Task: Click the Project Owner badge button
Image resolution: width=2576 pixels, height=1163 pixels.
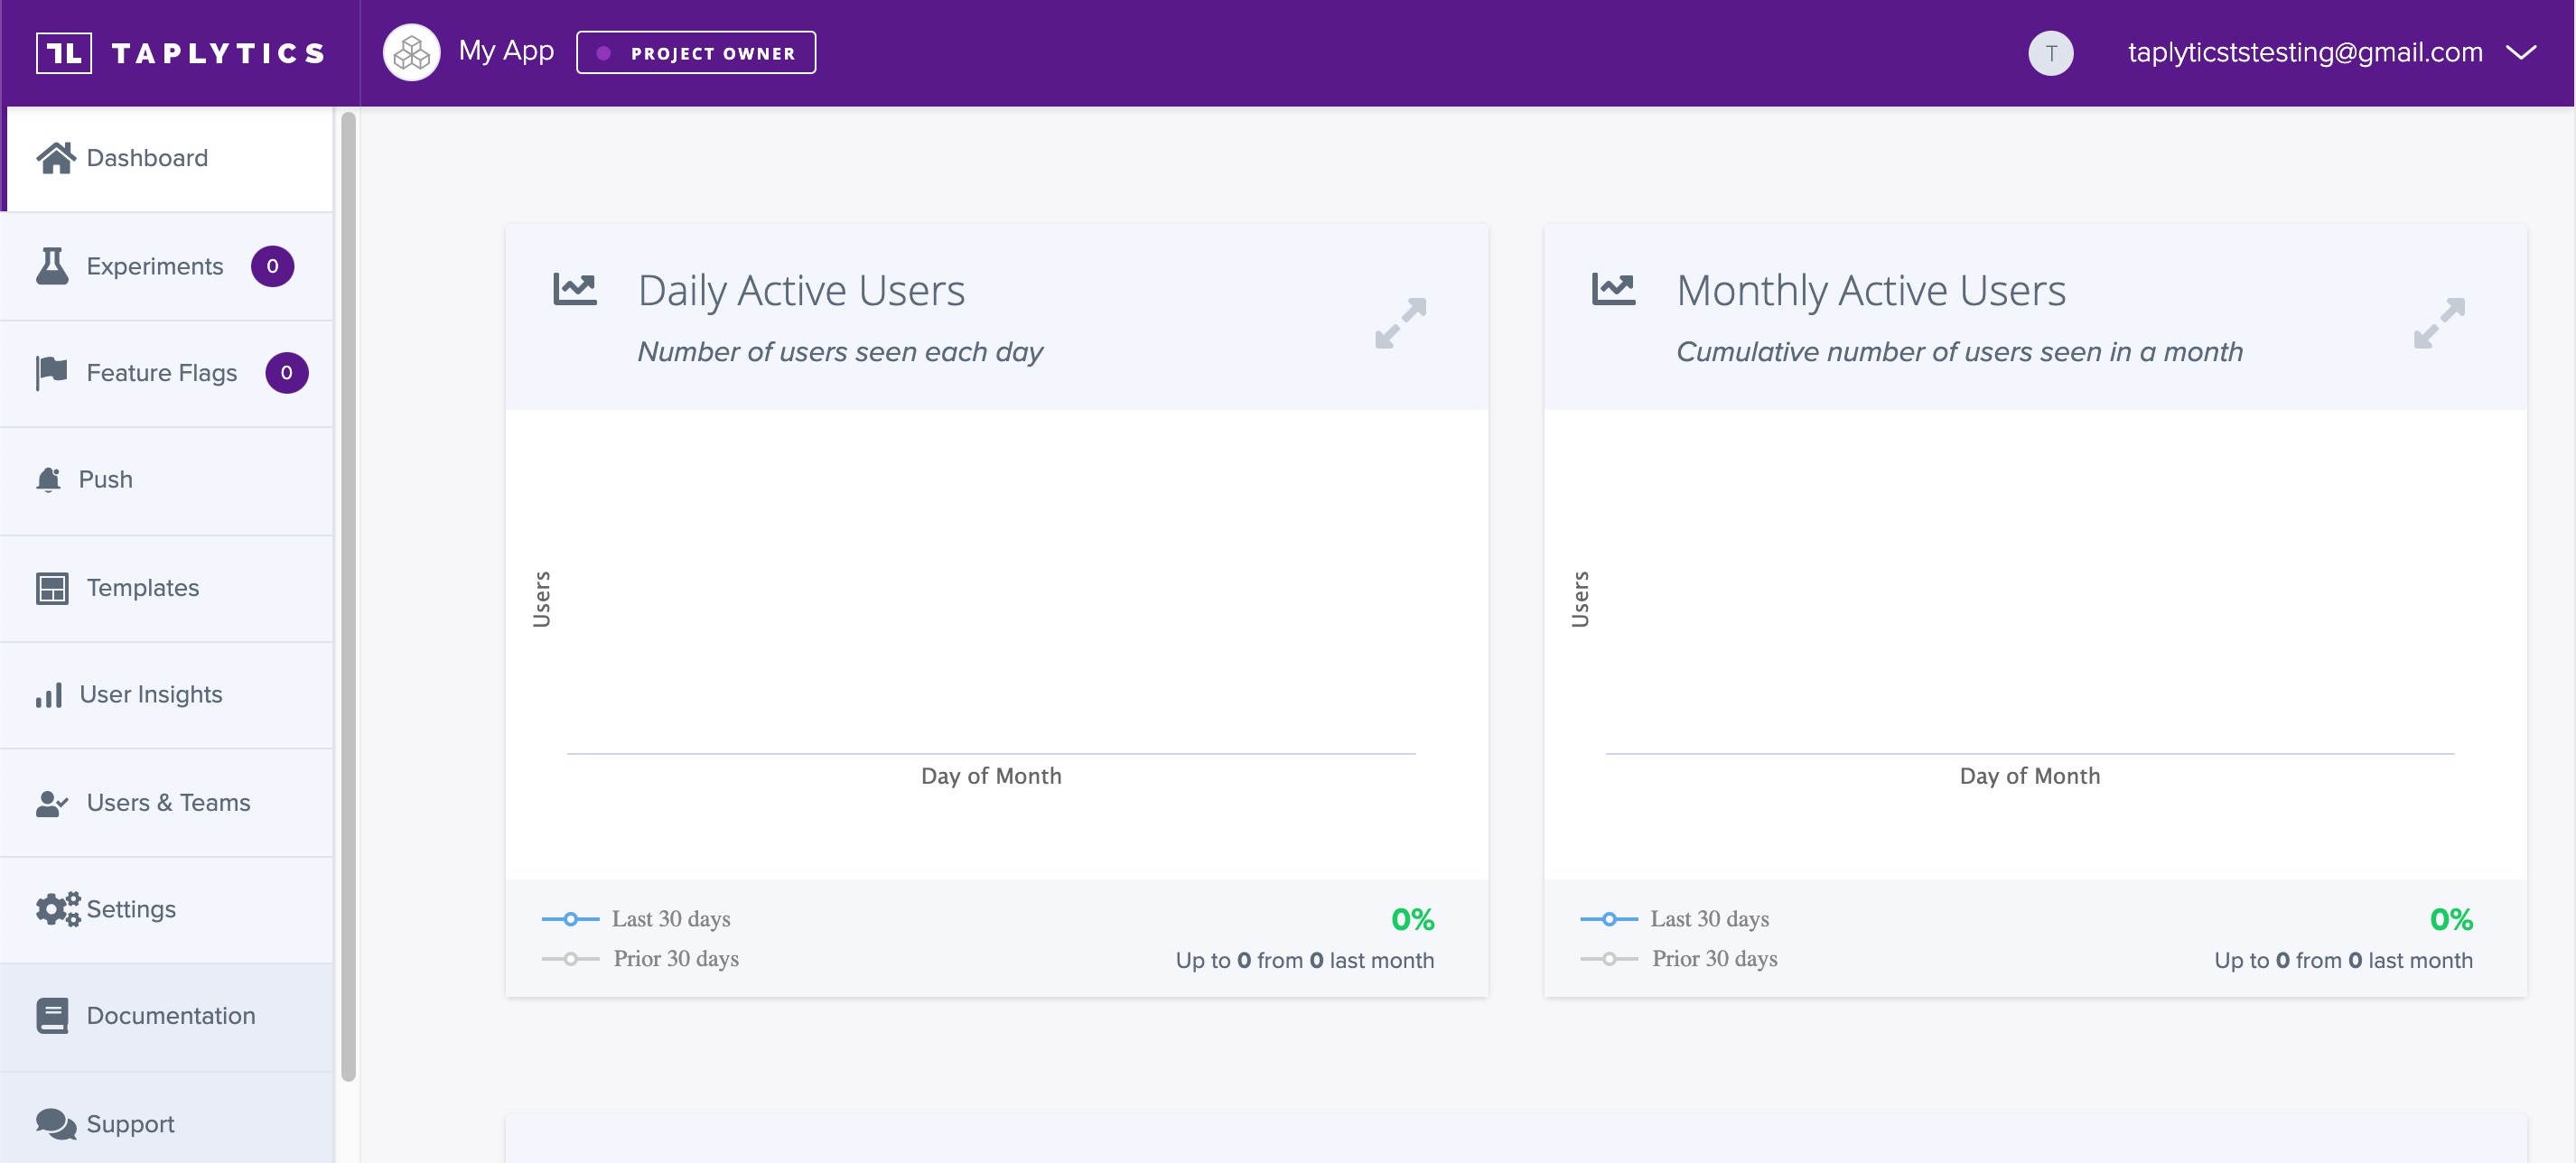Action: point(696,53)
